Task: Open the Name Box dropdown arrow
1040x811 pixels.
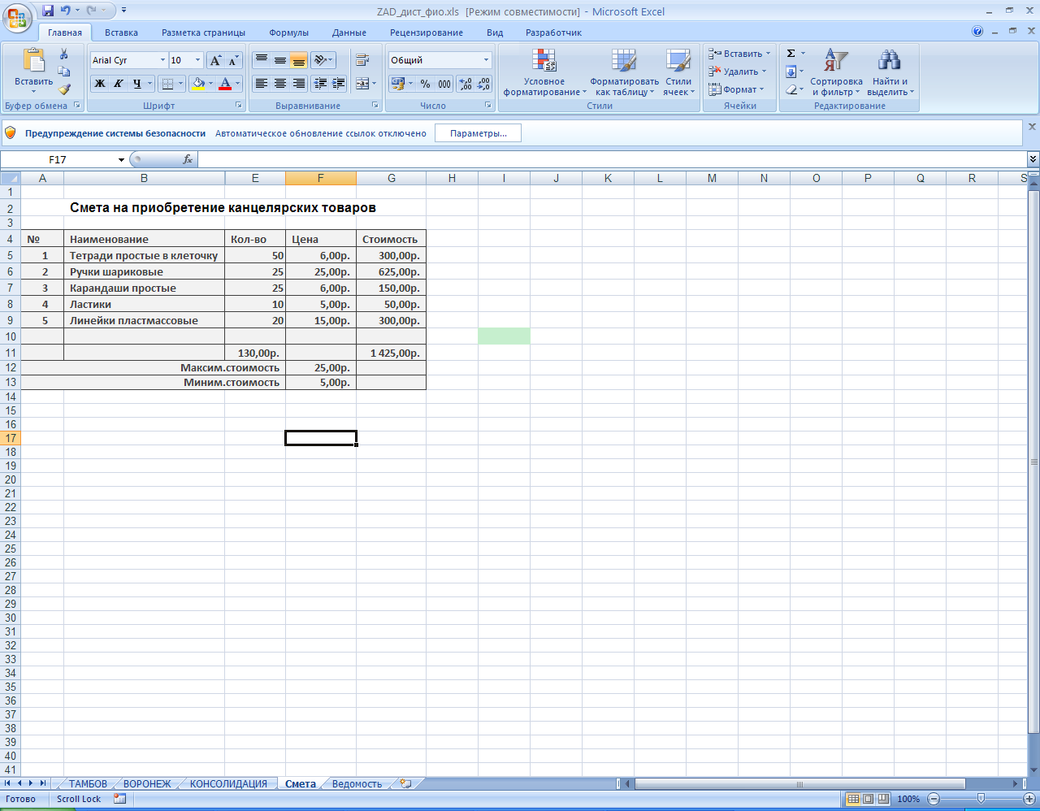Action: click(x=121, y=160)
